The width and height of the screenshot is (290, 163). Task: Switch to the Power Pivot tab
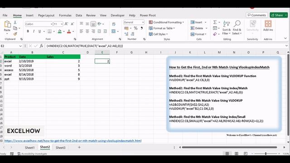[x=148, y=15]
